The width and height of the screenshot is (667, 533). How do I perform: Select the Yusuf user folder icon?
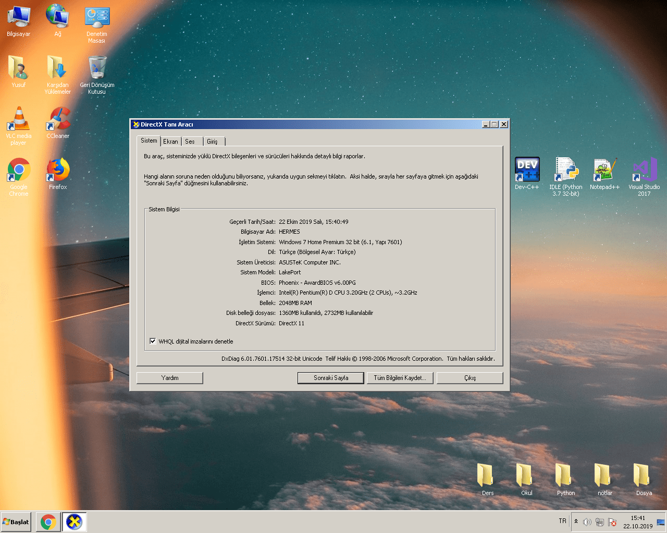[18, 71]
